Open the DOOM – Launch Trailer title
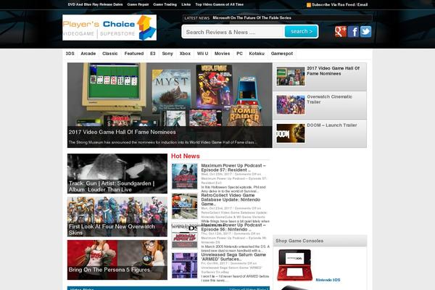The width and height of the screenshot is (435, 290). click(332, 125)
